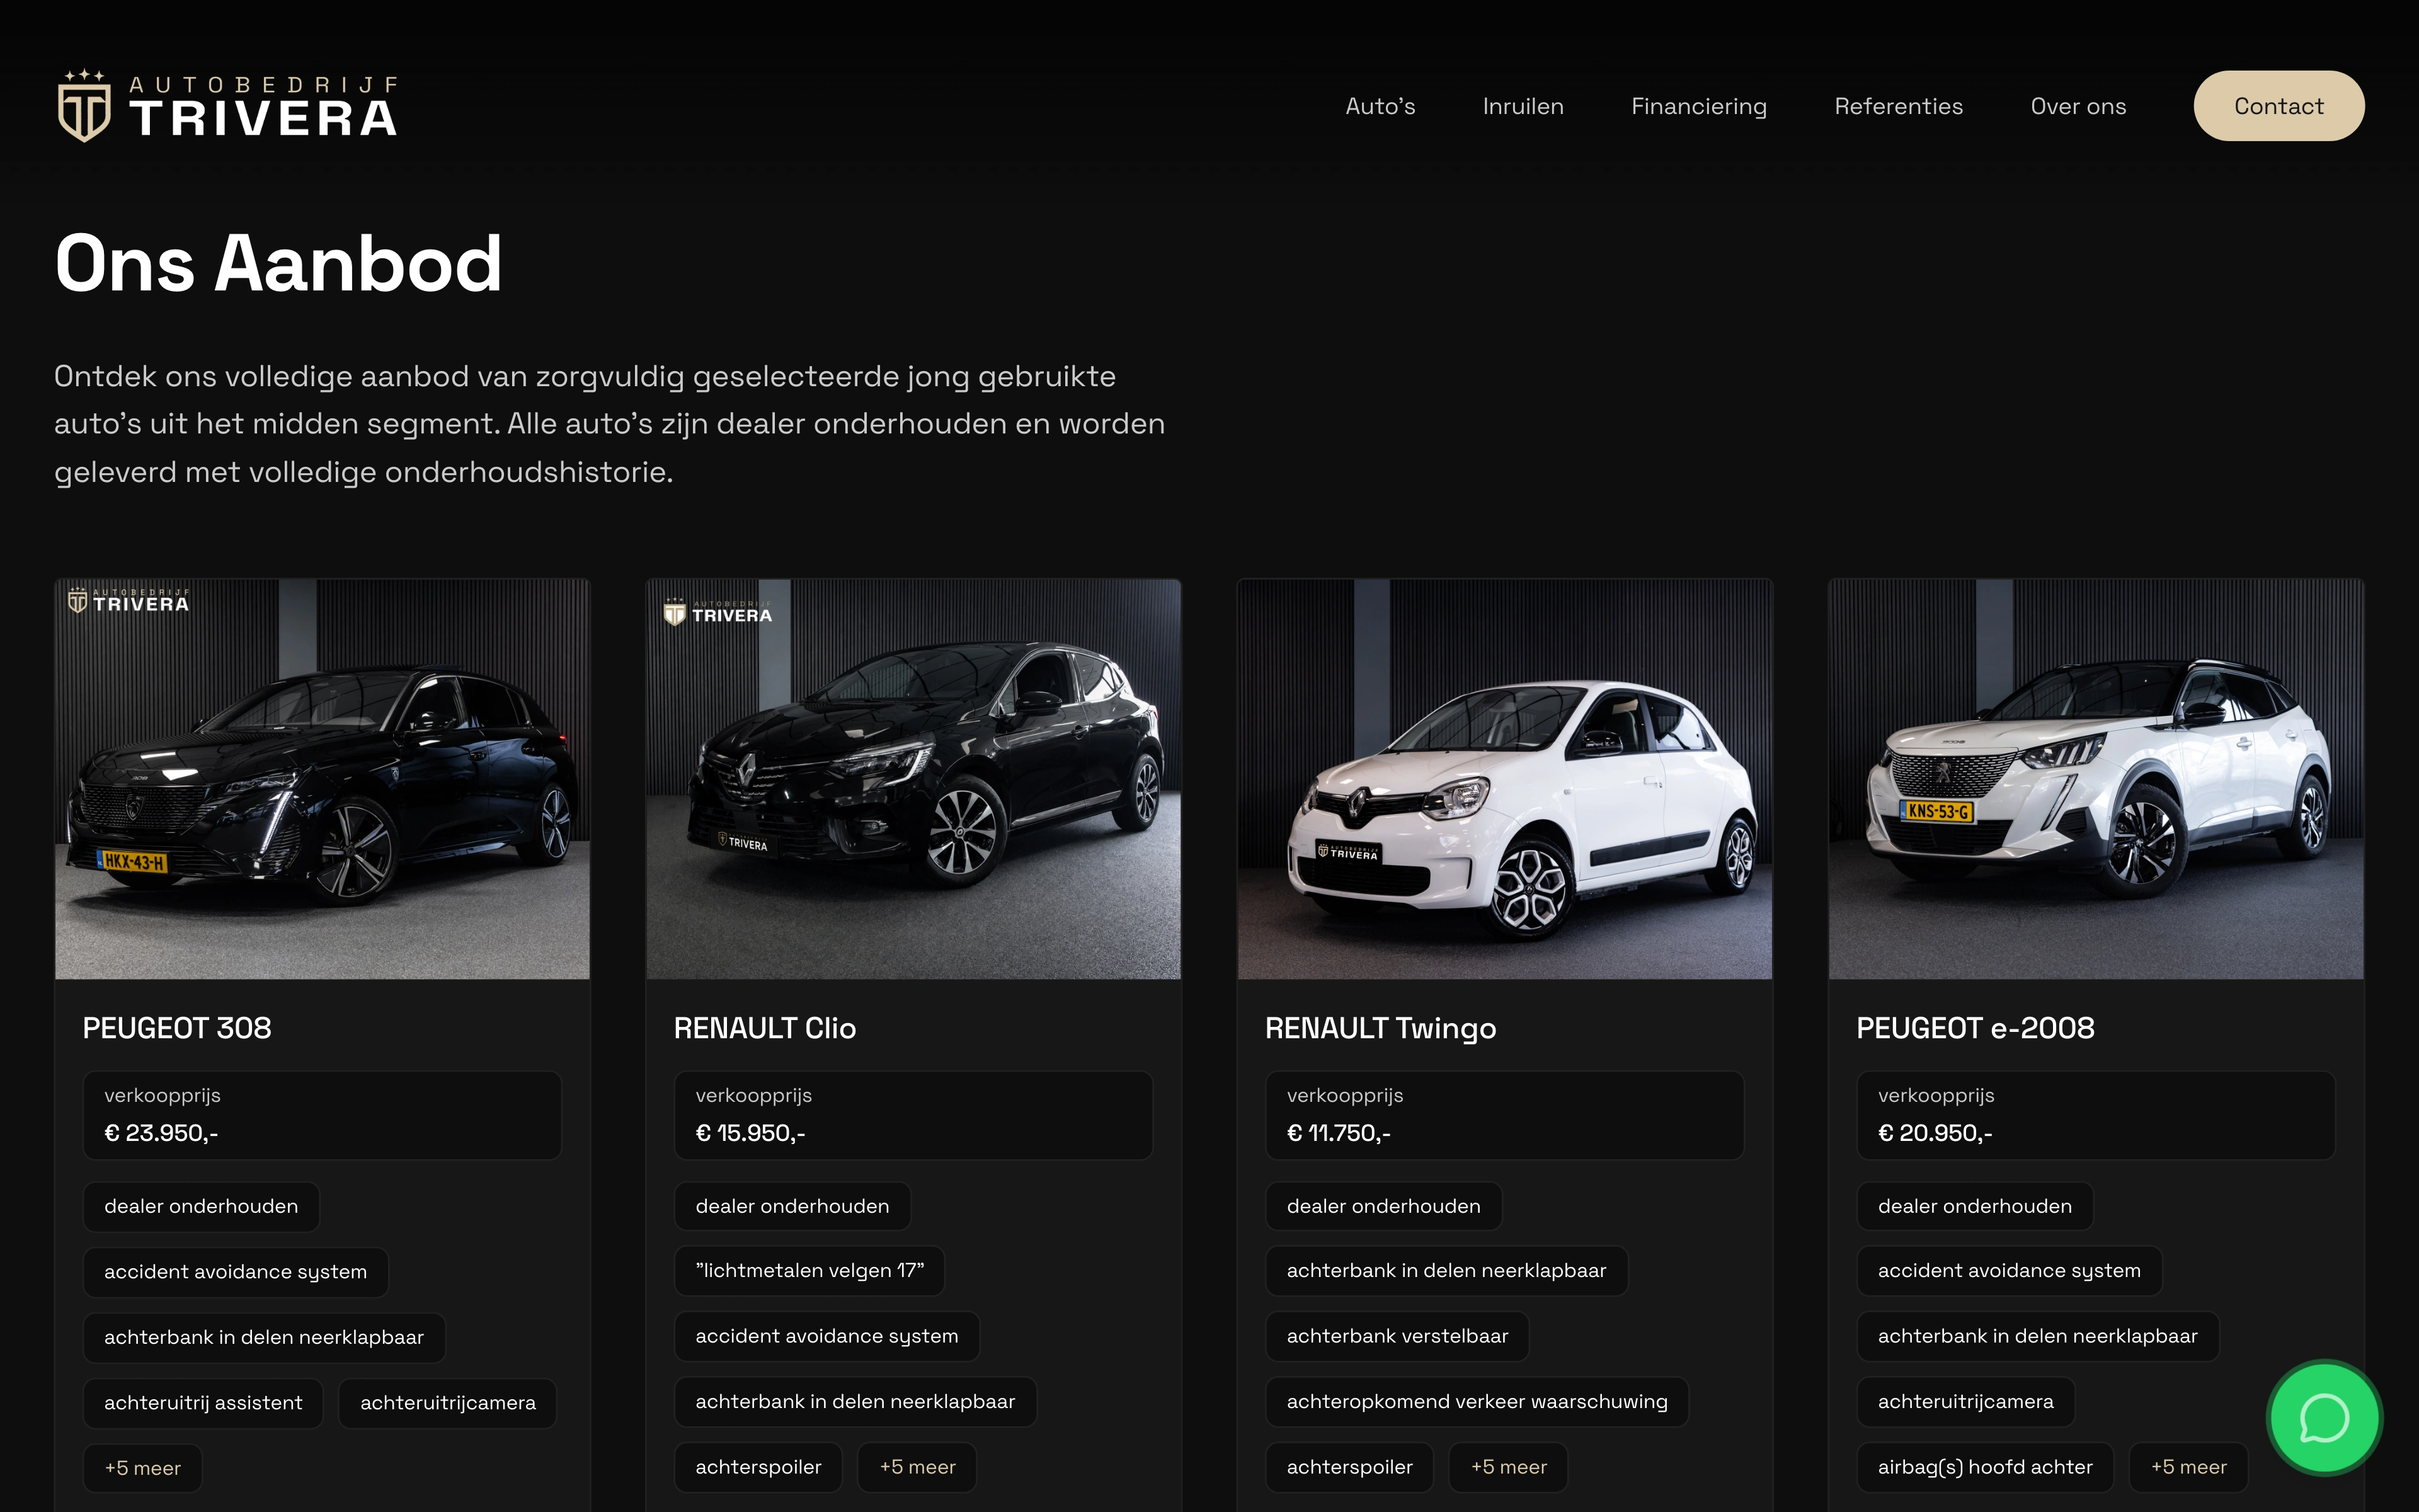
Task: Click the achteropkomend verkeer waarschuwing tag
Action: 1477,1402
